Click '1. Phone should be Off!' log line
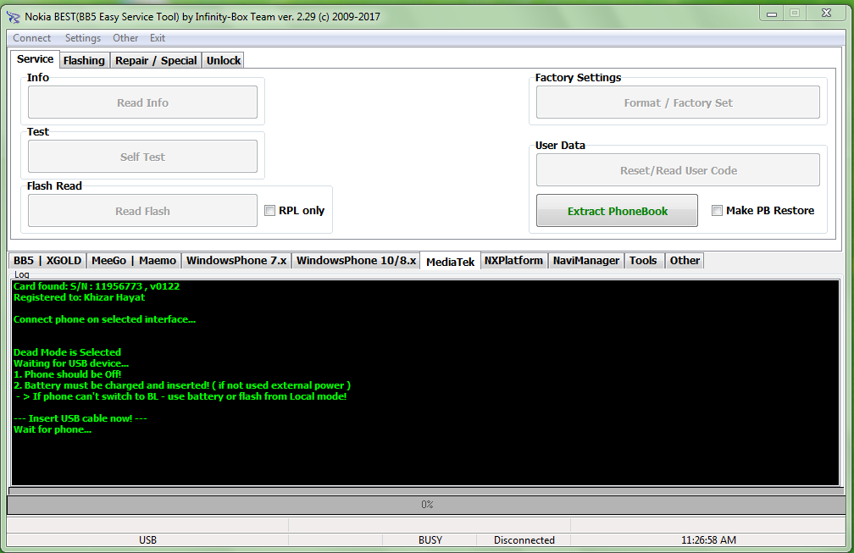The width and height of the screenshot is (854, 553). (68, 374)
